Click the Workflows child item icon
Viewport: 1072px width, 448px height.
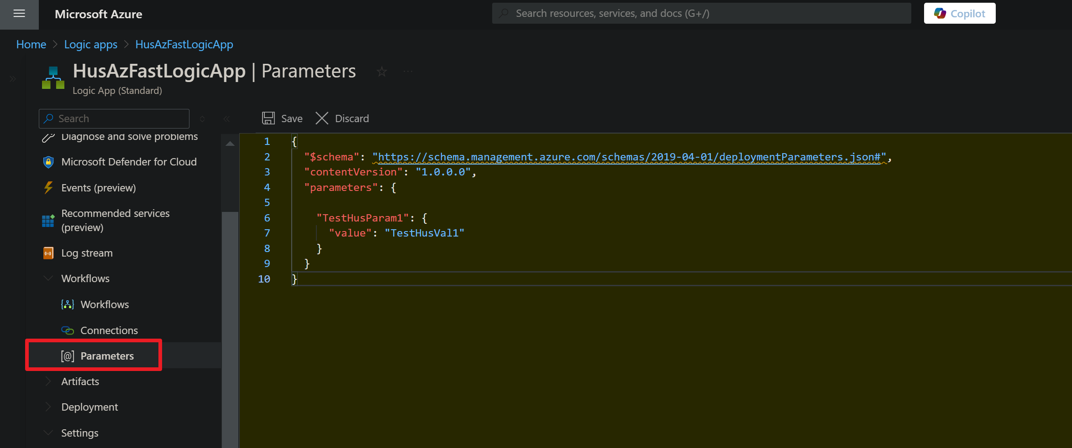[x=68, y=304]
